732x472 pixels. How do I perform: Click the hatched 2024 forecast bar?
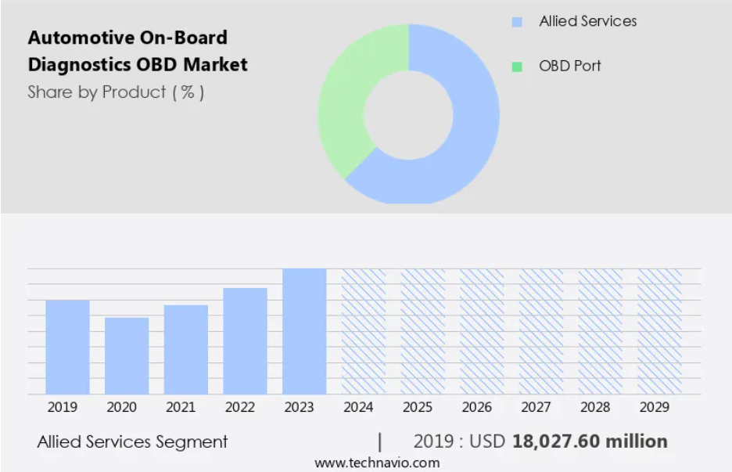pos(364,331)
